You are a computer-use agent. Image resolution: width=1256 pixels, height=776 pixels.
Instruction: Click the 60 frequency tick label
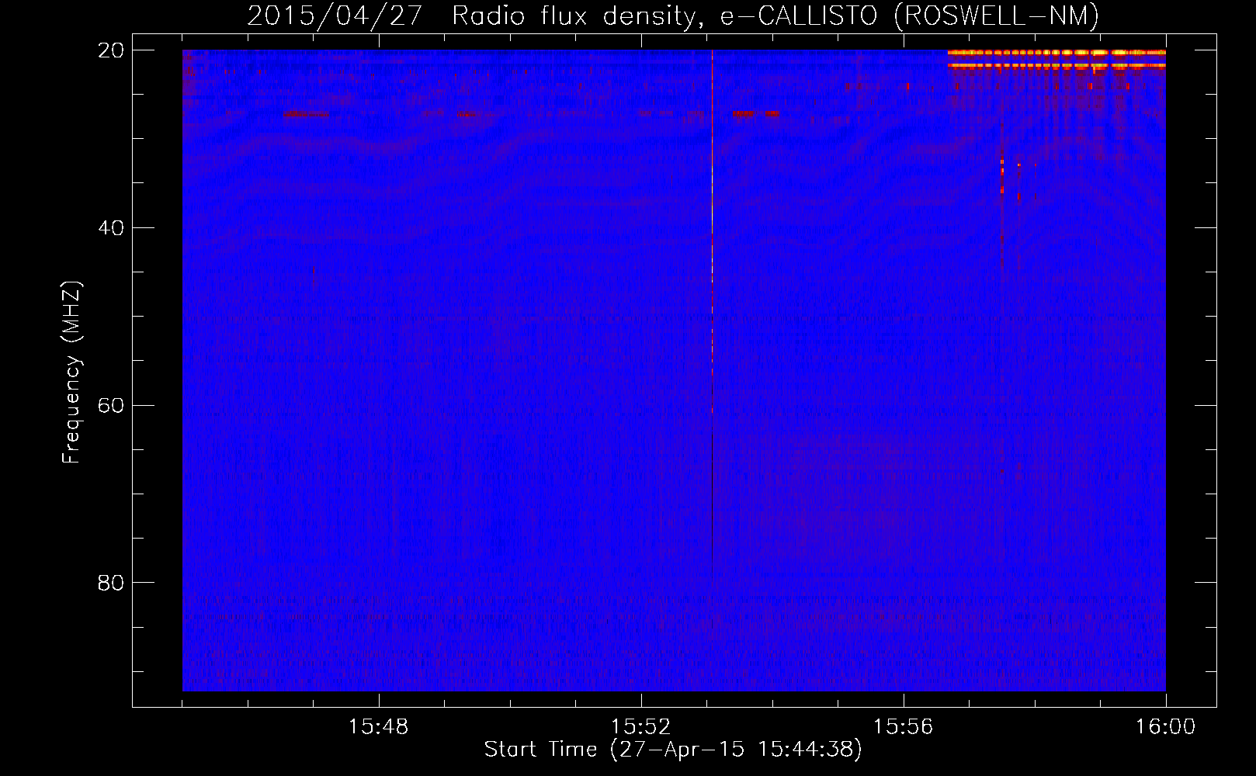click(x=111, y=405)
